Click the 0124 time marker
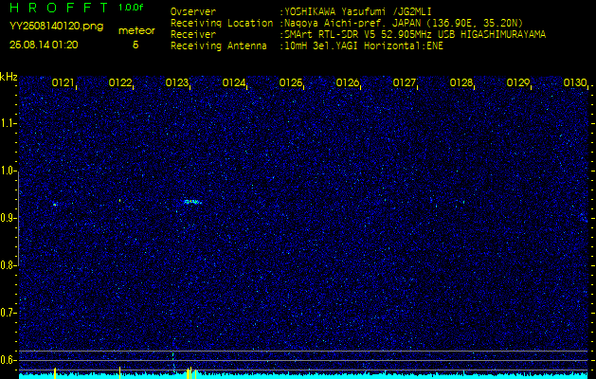Screen dimensions: 596x379 234,82
